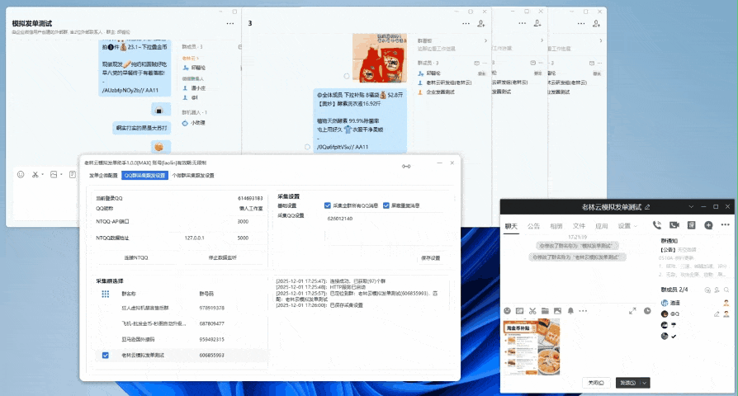Start a video call in the QQ group chat

(x=674, y=225)
